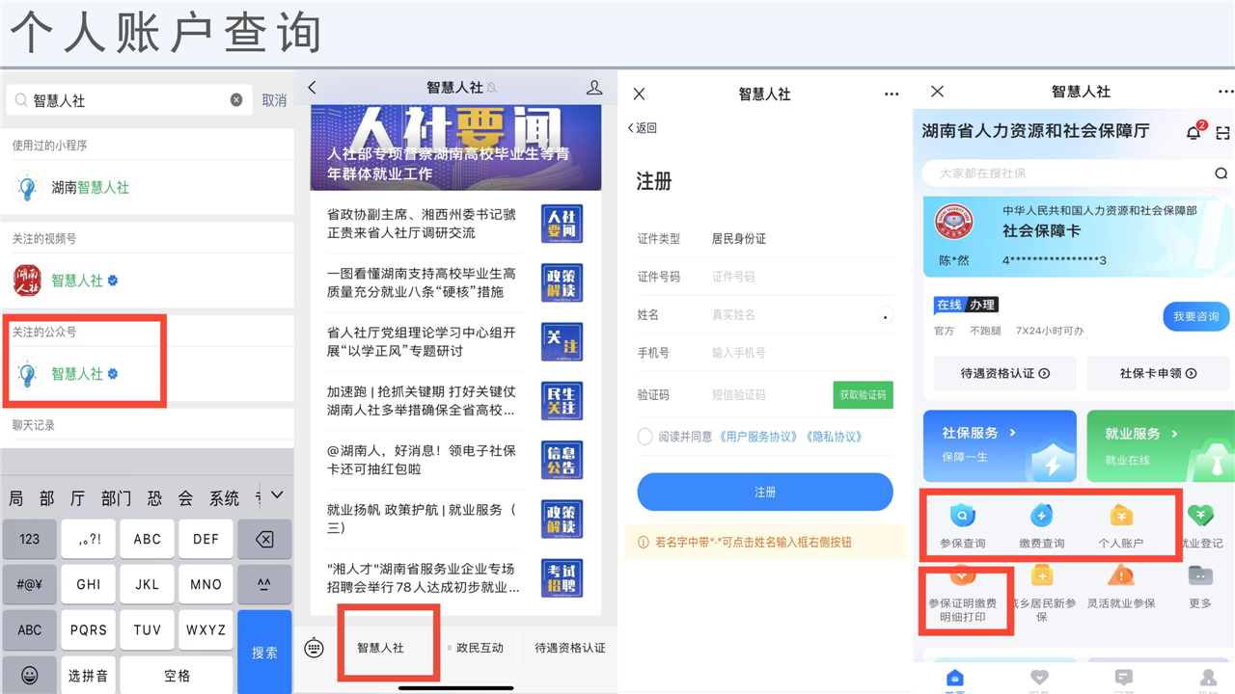Check the 阅读并同意 agreement radio button
Screen dimensions: 1235x694
(x=645, y=437)
